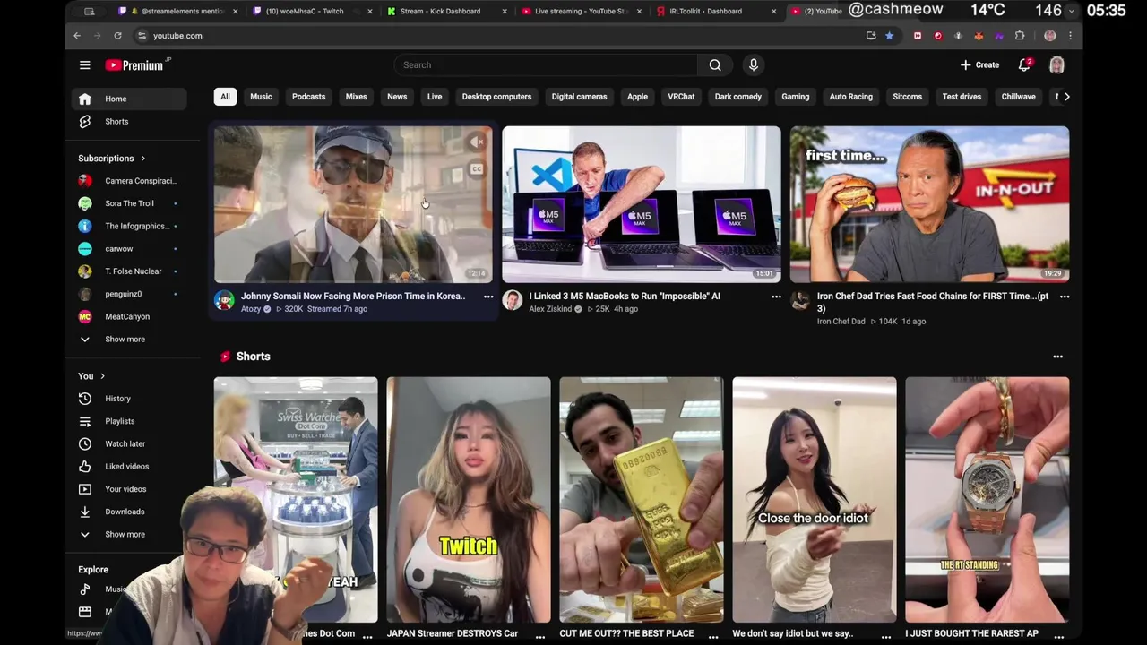Open Playlists in the sidebar
The width and height of the screenshot is (1147, 645).
129,421
